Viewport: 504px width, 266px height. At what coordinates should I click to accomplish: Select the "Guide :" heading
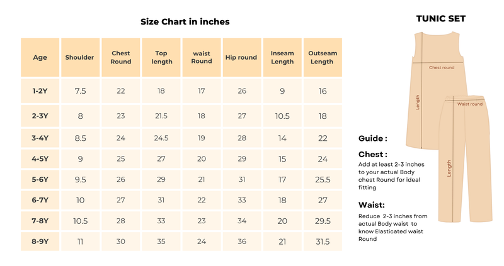372,138
